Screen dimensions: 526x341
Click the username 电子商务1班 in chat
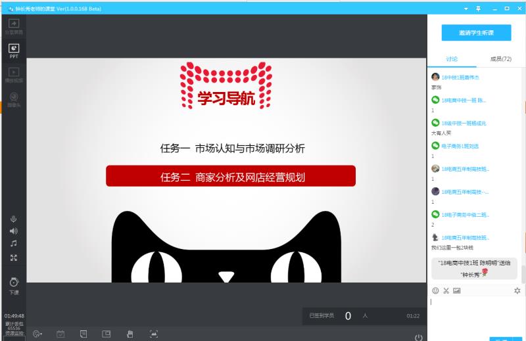[x=460, y=146]
